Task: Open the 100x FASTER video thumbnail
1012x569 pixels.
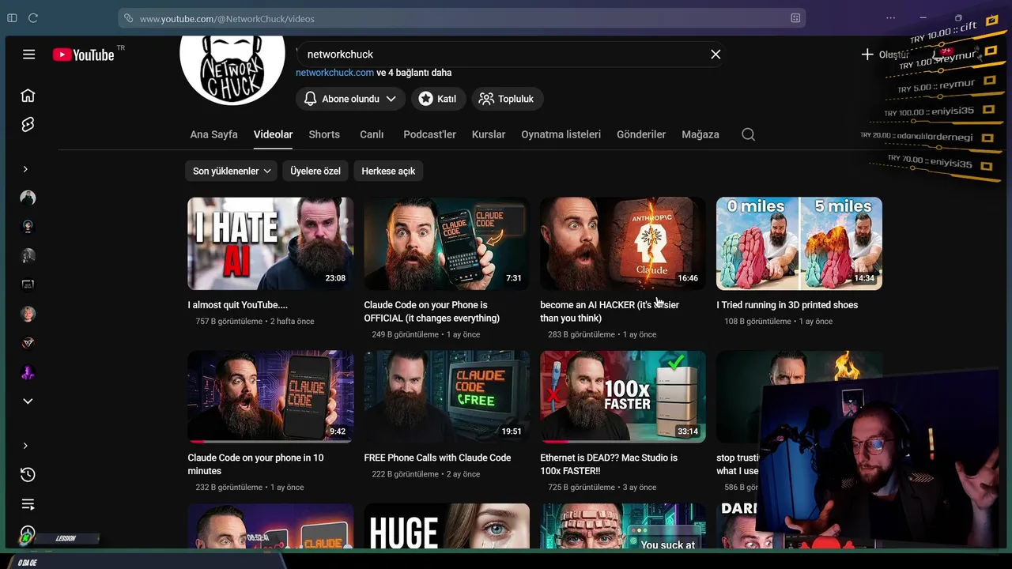Action: [x=623, y=397]
